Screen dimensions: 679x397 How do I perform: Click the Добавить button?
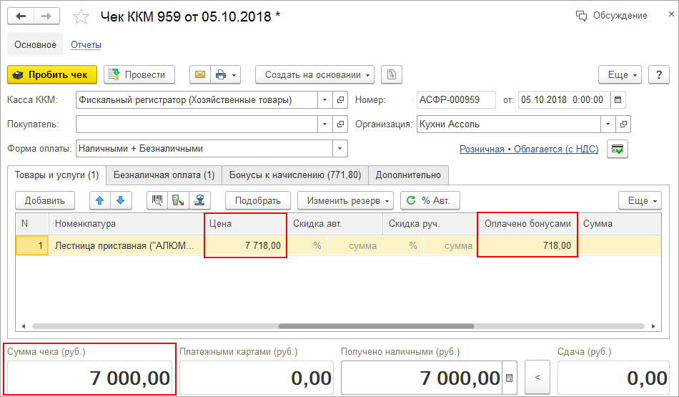coord(44,201)
